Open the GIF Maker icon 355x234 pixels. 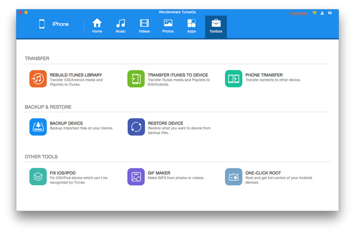click(136, 177)
